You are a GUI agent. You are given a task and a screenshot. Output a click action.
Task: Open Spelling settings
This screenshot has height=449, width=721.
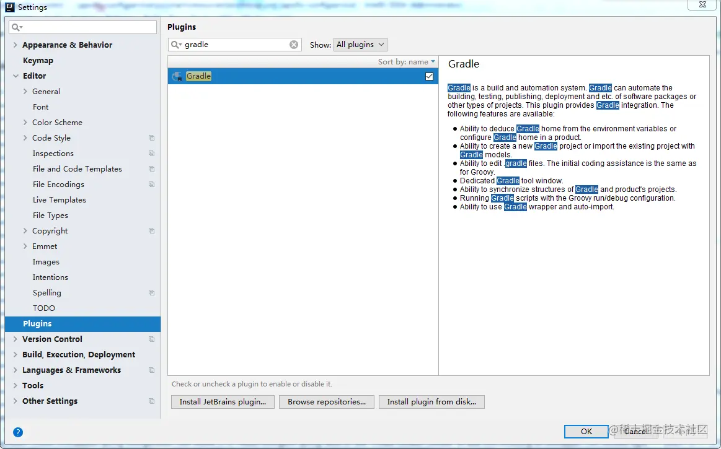(x=47, y=293)
